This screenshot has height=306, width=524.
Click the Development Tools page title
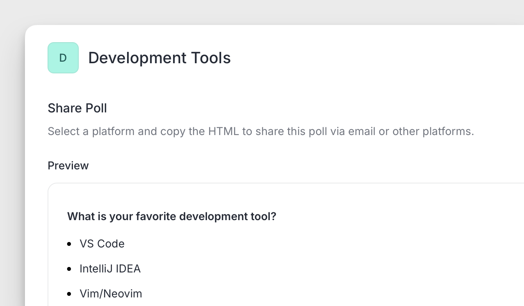point(159,58)
